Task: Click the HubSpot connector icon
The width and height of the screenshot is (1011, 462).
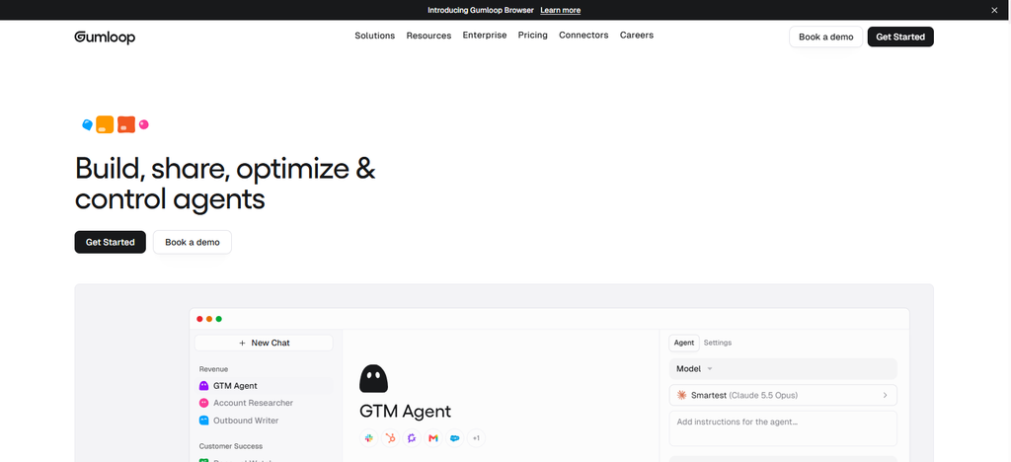Action: [x=390, y=438]
